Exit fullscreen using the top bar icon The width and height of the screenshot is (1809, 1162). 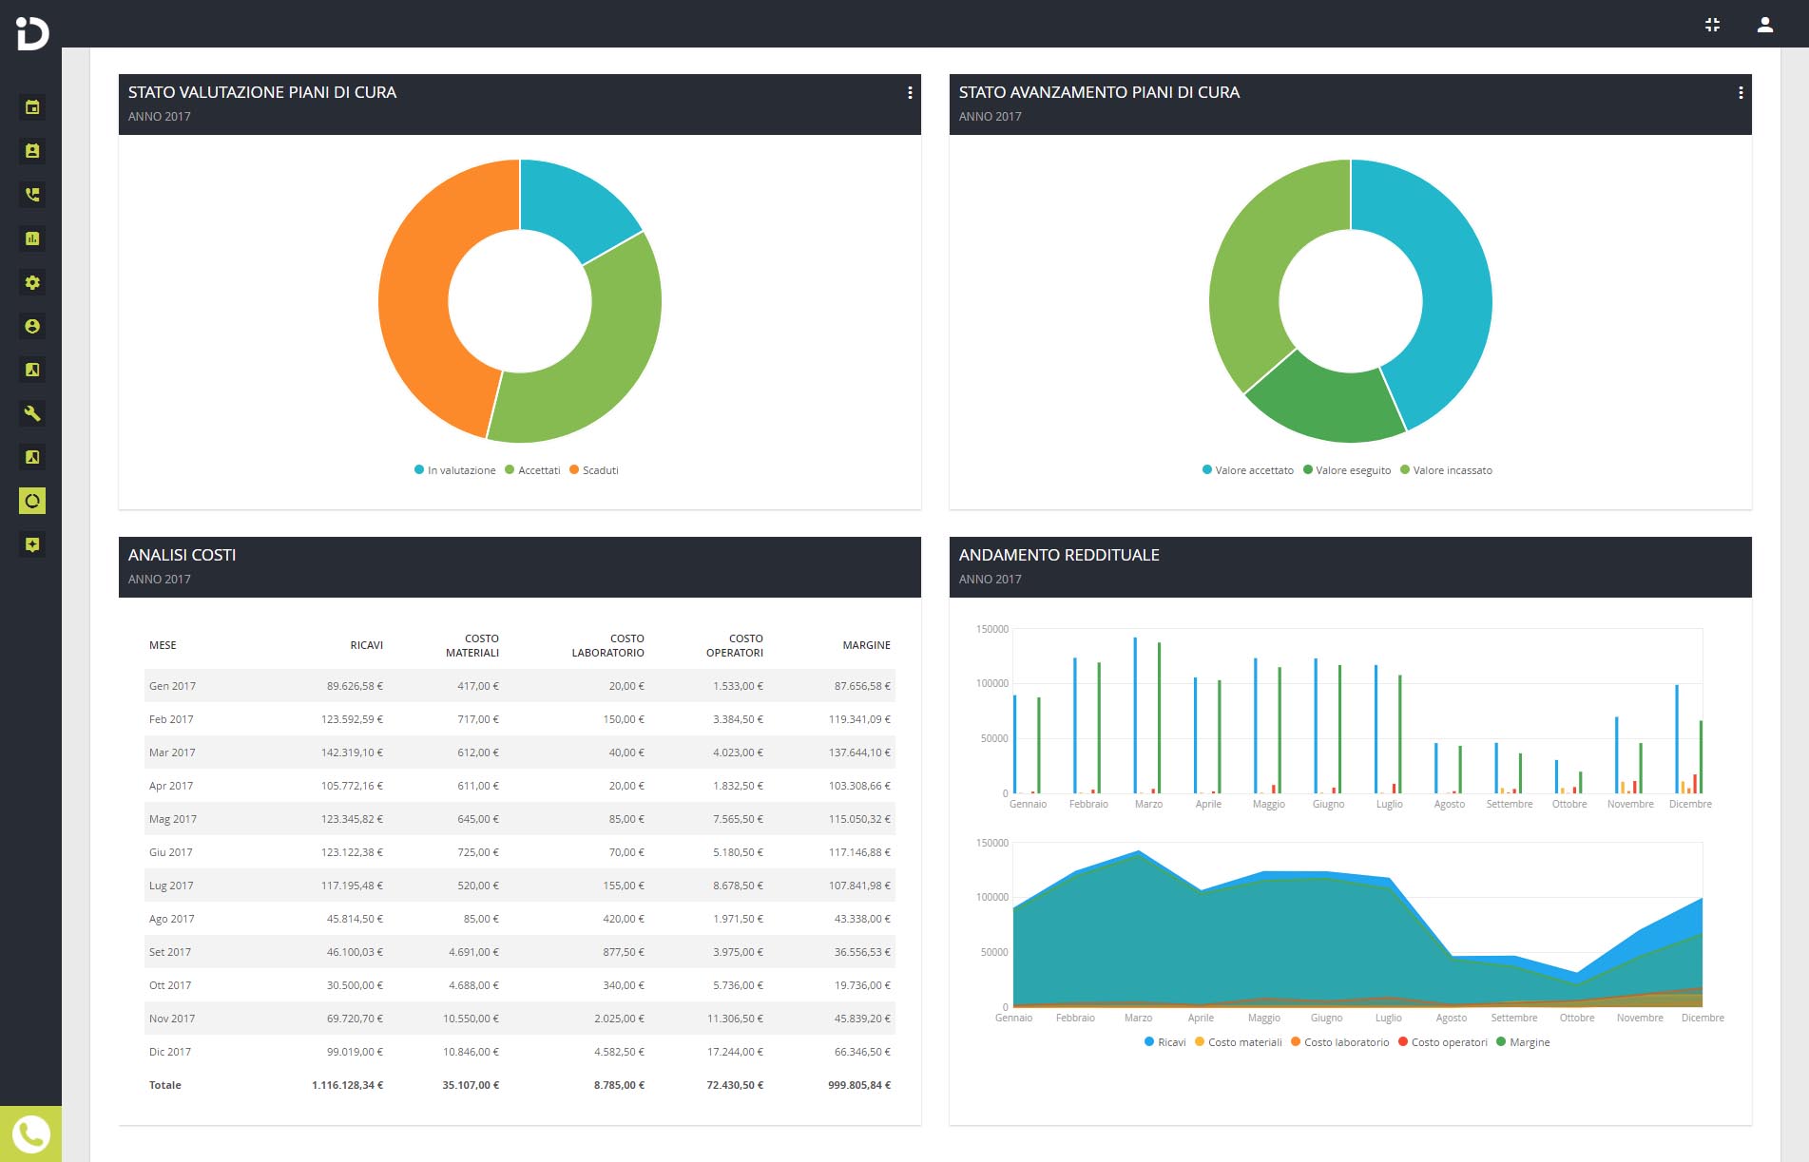click(x=1712, y=25)
